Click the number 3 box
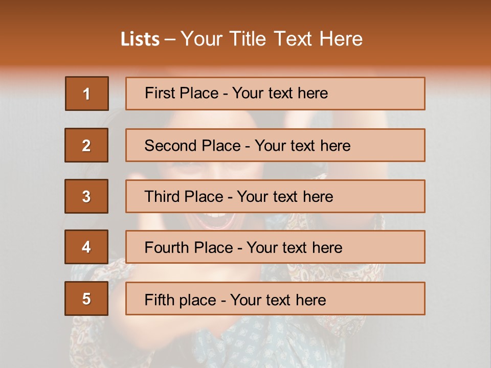This screenshot has height=368, width=491. (86, 196)
